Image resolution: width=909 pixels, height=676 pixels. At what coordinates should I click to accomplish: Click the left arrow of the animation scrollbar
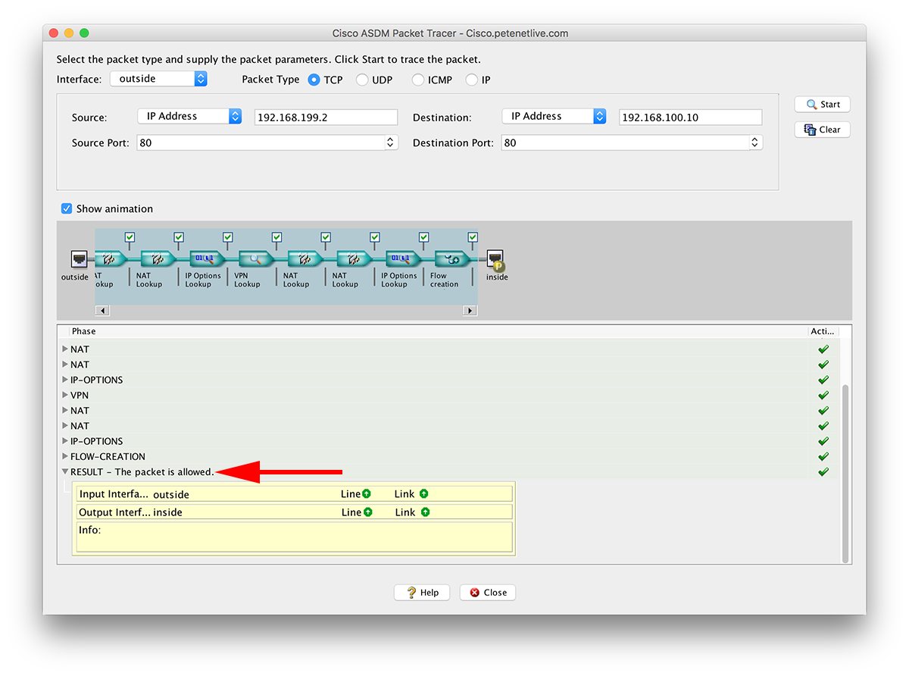click(103, 311)
